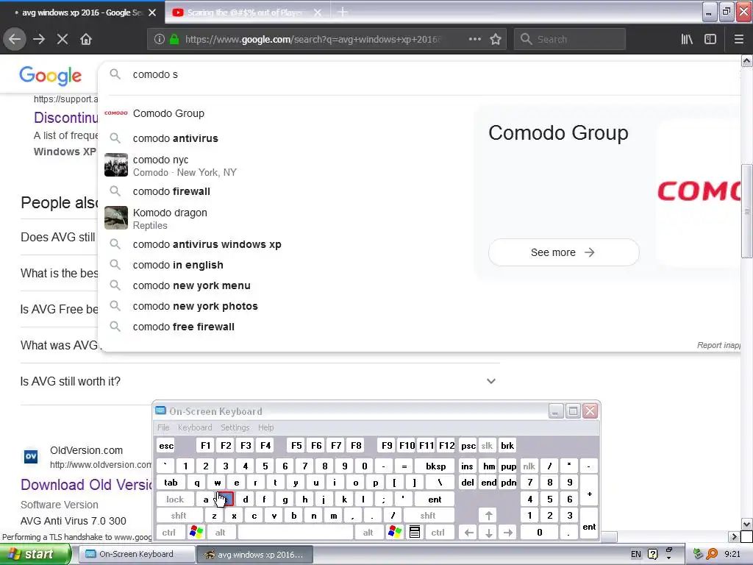Click the page vertical scrollbar thumb
Viewport: 753px width, 565px height.
746,211
